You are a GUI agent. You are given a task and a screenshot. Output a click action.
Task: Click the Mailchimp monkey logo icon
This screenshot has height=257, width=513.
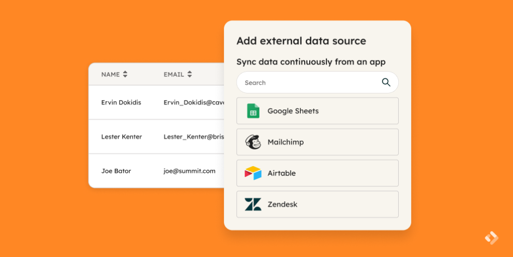(253, 142)
